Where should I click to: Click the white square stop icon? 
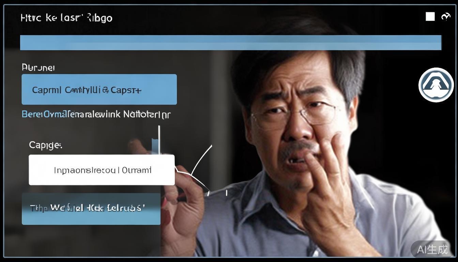[430, 17]
